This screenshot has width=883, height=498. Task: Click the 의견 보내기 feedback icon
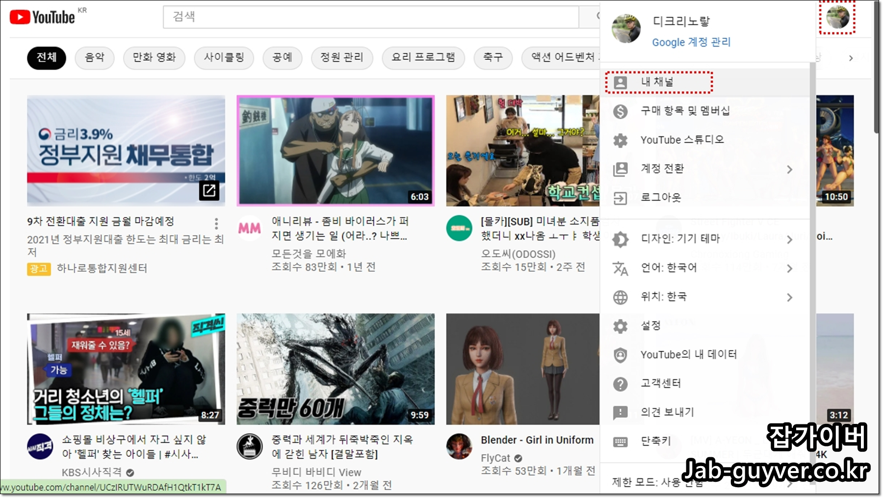[621, 412]
